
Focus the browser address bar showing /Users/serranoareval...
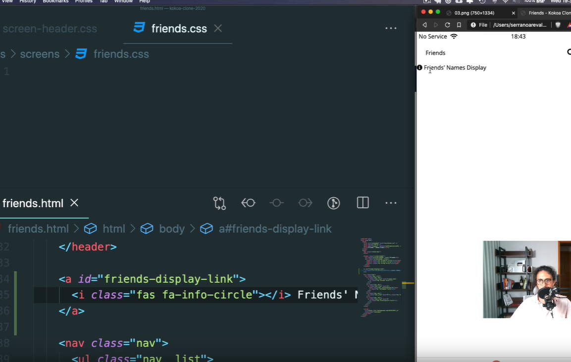point(519,25)
